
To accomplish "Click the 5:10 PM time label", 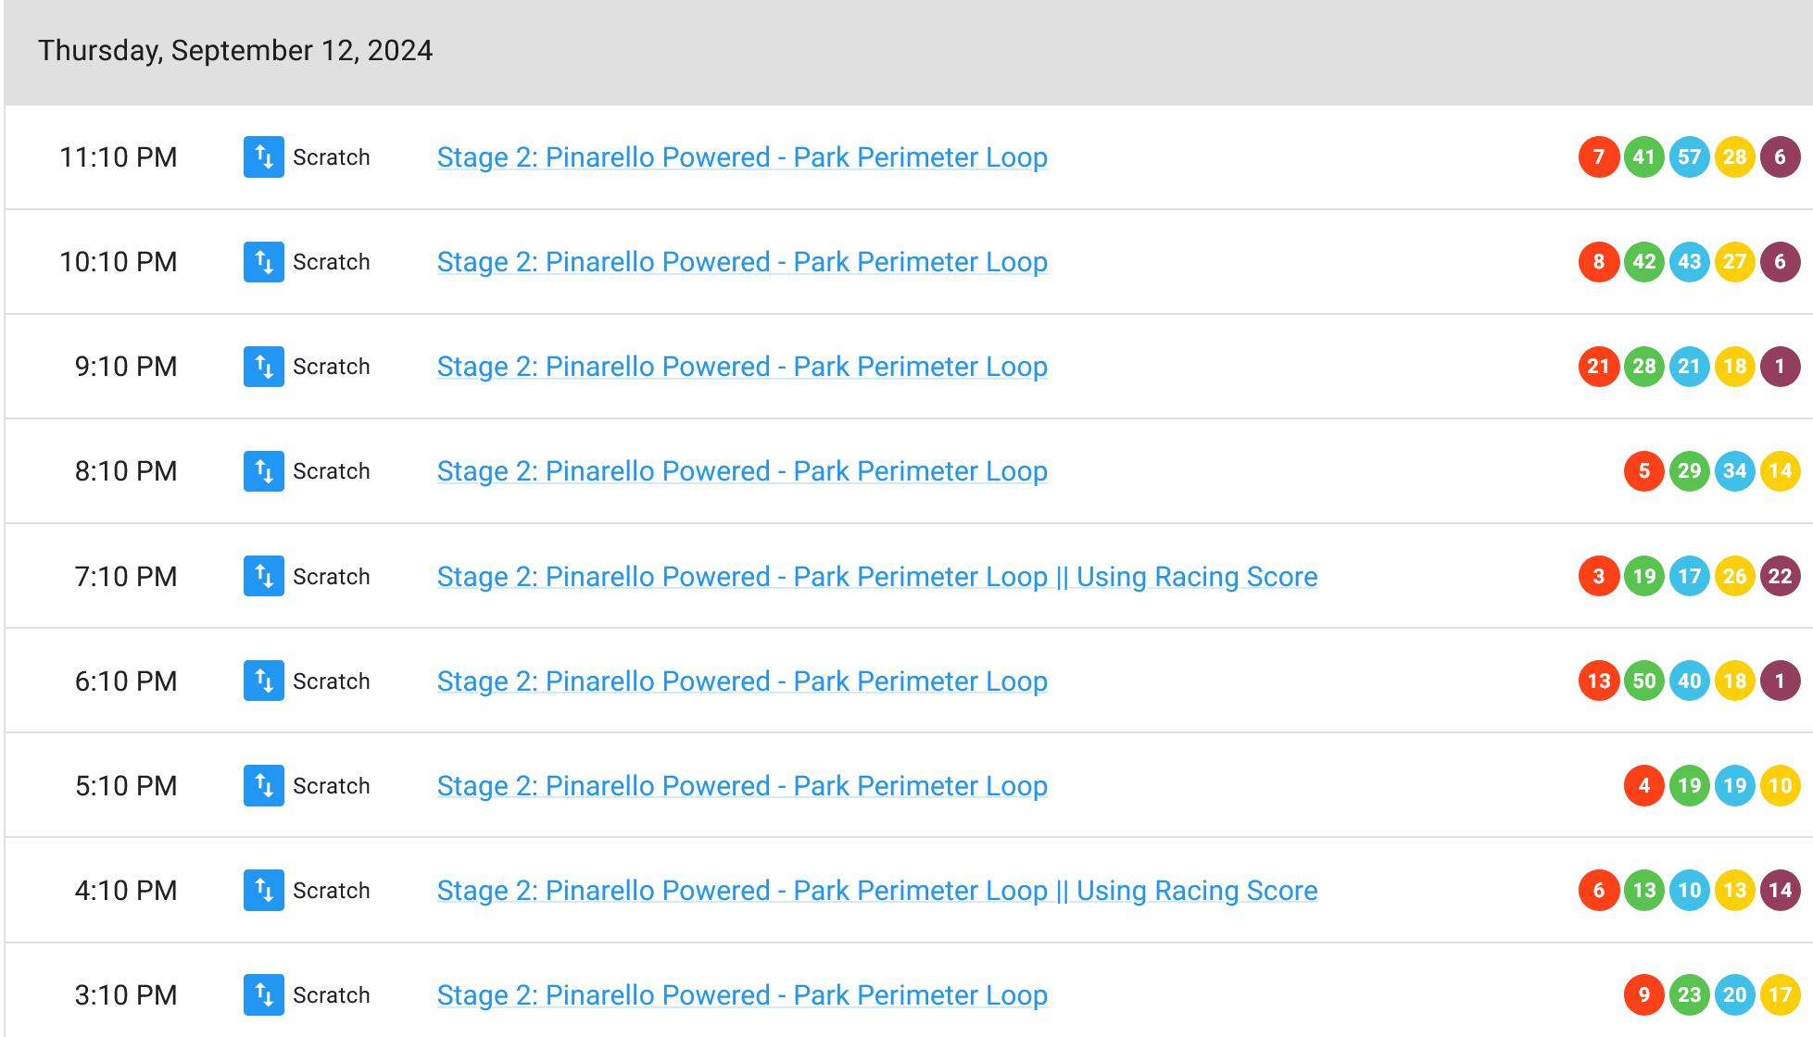I will point(126,785).
